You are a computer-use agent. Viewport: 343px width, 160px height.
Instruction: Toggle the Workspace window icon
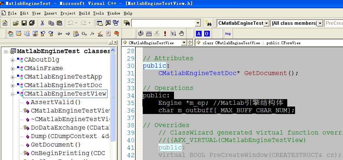pos(100,23)
